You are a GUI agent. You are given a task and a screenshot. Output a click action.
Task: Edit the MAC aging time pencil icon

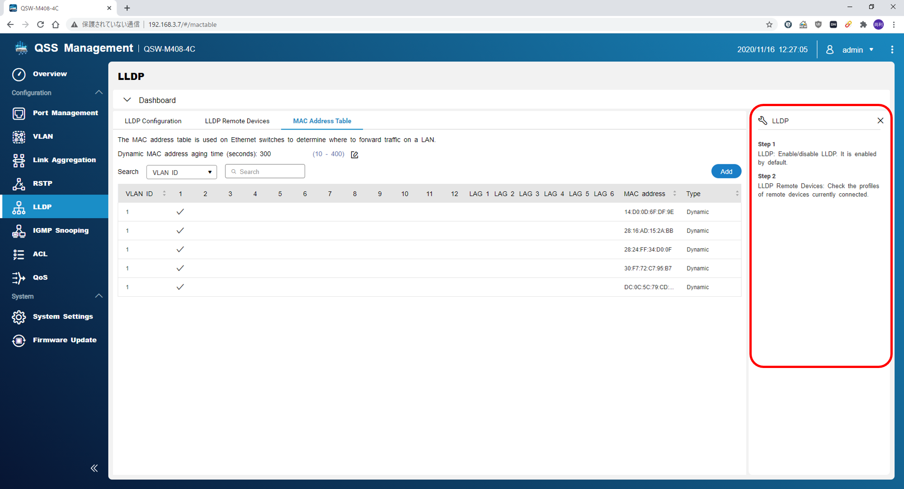coord(355,154)
